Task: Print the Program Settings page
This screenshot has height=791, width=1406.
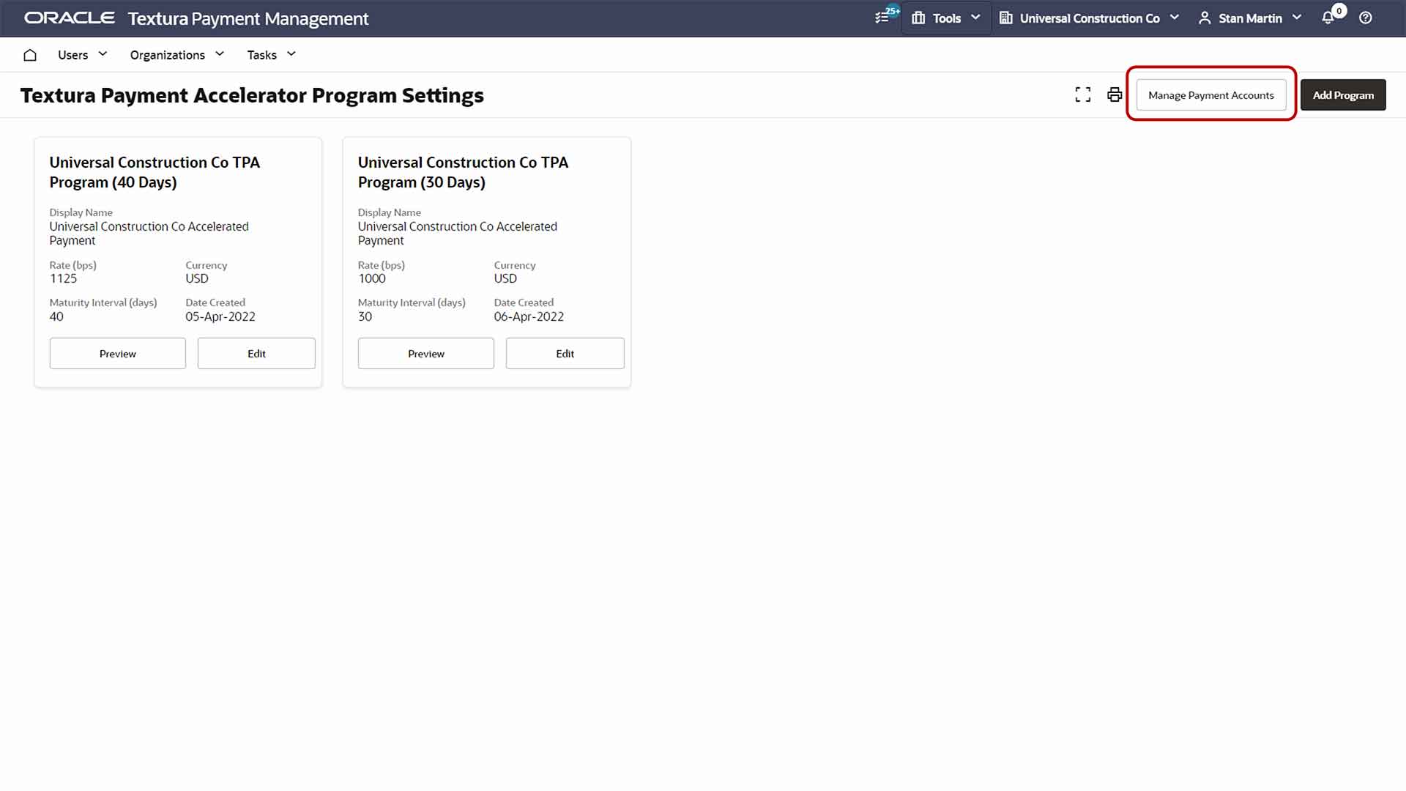Action: click(1113, 94)
